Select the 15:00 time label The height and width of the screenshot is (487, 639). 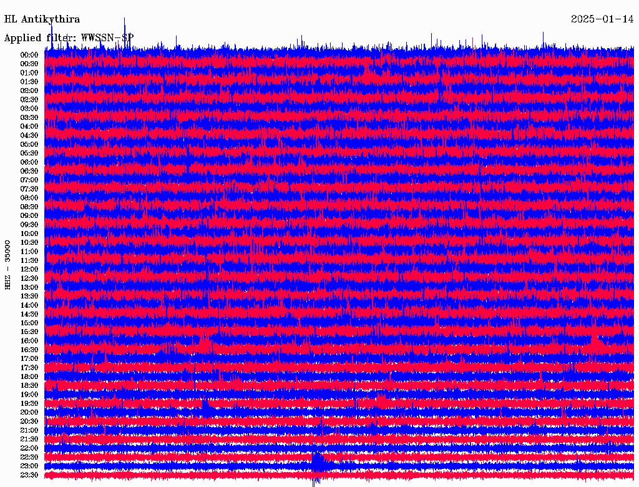(x=29, y=323)
